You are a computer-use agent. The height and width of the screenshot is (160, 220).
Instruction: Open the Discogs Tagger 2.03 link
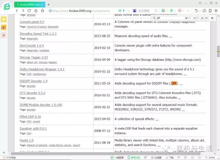34,57
